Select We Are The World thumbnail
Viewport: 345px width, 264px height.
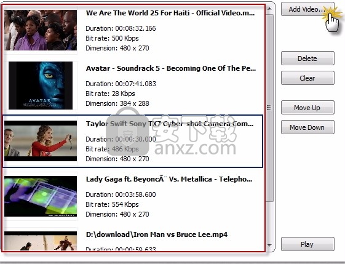pos(41,30)
